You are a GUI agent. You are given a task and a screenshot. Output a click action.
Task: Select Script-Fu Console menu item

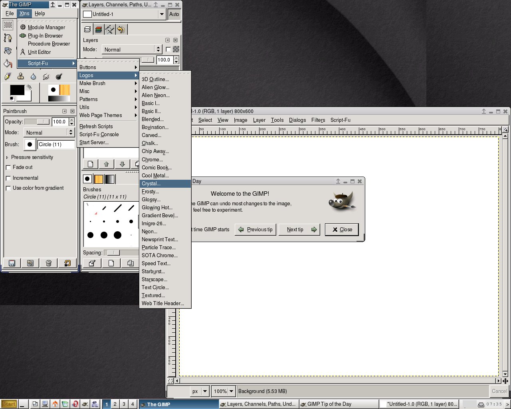click(108, 134)
